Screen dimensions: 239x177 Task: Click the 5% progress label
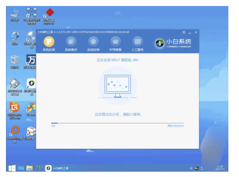(x=53, y=126)
